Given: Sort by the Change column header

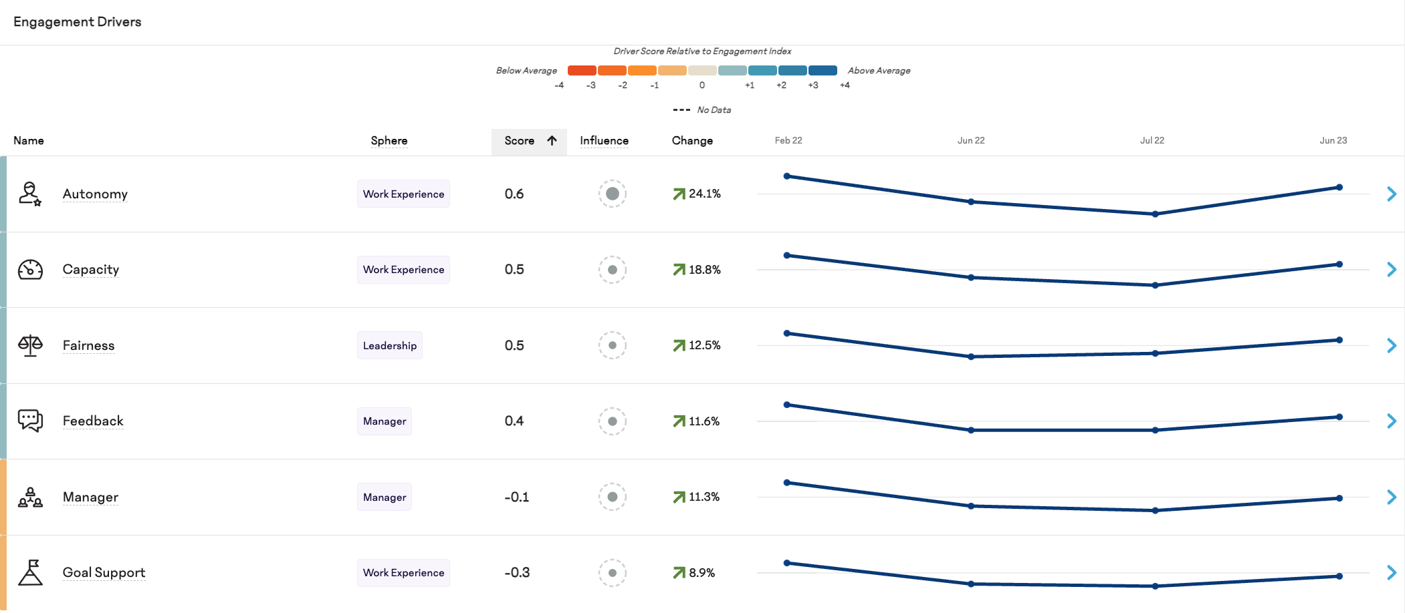Looking at the screenshot, I should (x=692, y=141).
